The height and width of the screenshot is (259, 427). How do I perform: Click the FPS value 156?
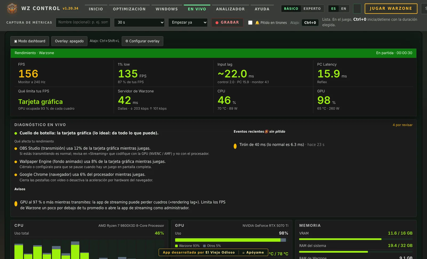coord(28,74)
